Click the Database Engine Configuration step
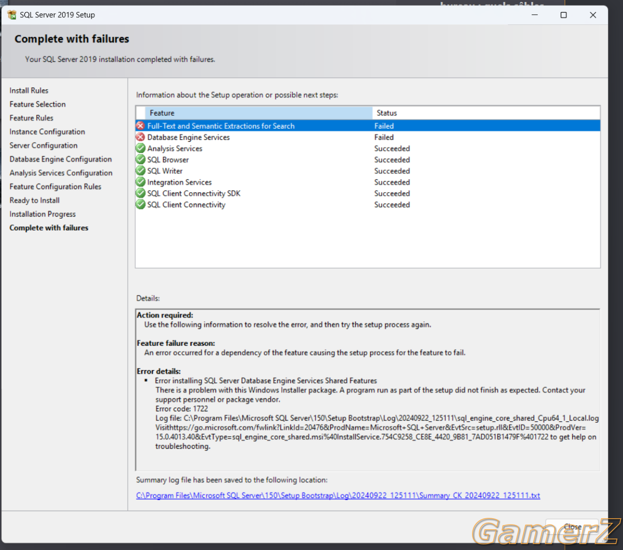The image size is (623, 550). [61, 159]
